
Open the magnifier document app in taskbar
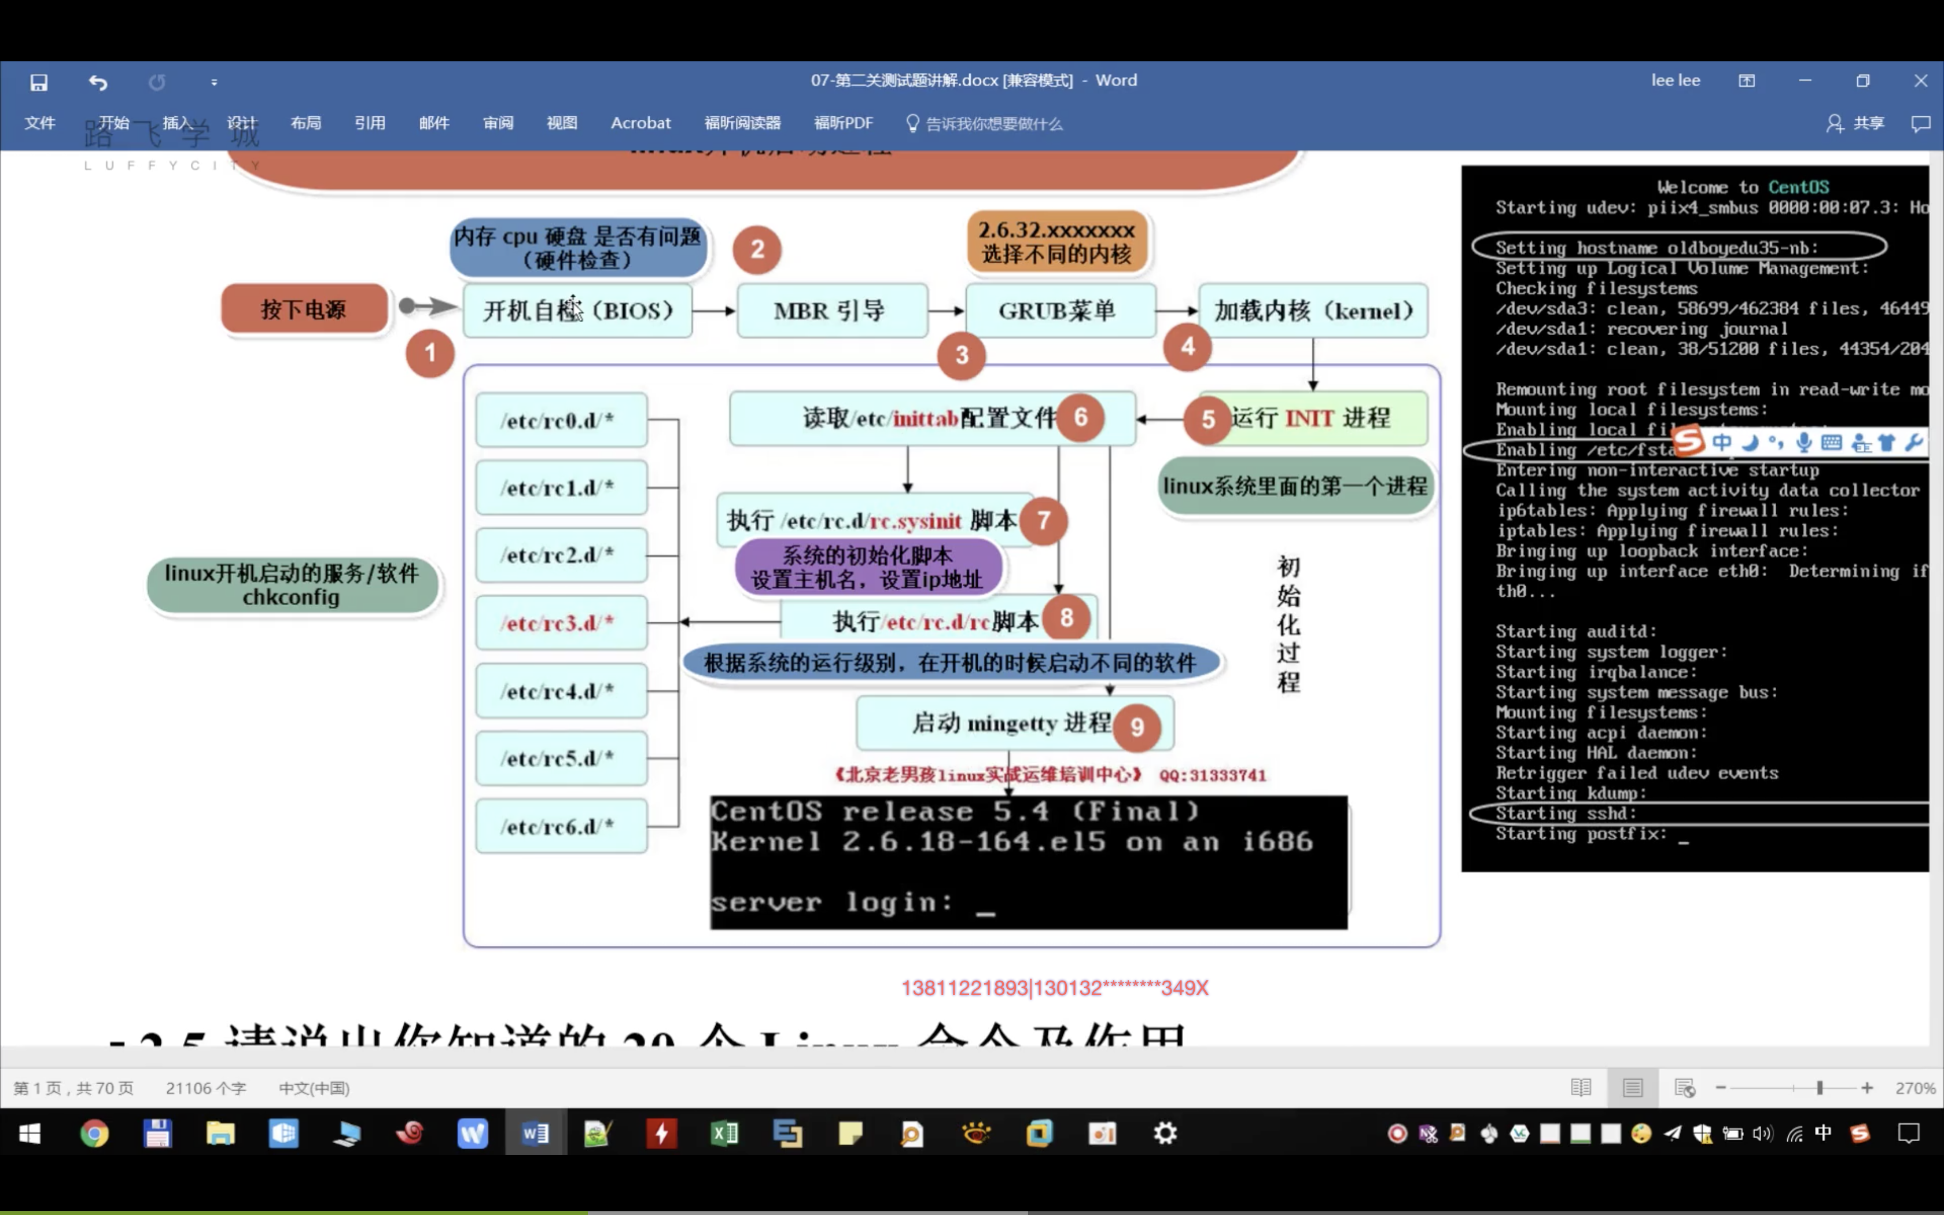[912, 1133]
